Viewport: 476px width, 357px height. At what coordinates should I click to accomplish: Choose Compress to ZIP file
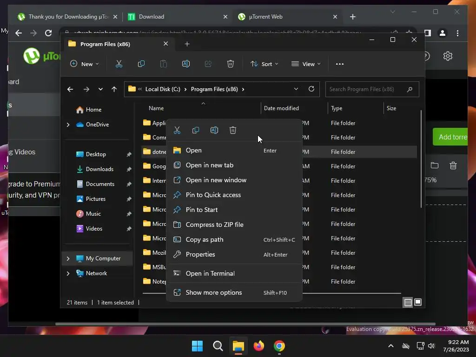click(x=234, y=225)
